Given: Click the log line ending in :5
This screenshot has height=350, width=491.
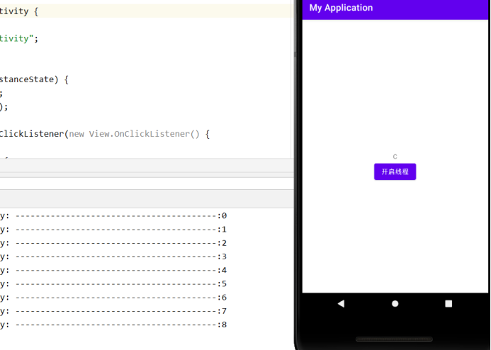Looking at the screenshot, I should (113, 284).
